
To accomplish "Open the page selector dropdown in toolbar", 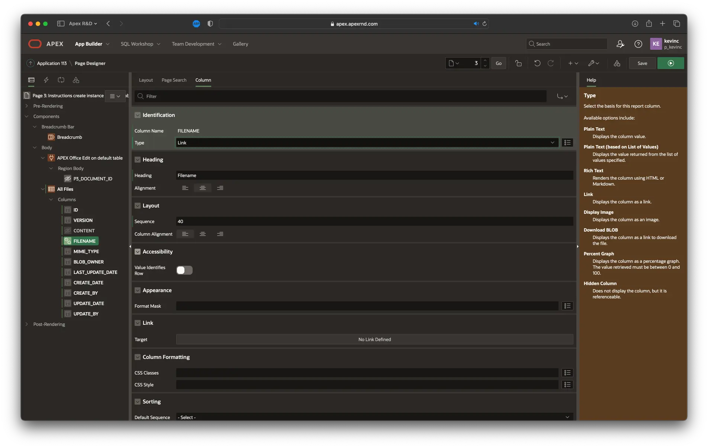I will 454,63.
